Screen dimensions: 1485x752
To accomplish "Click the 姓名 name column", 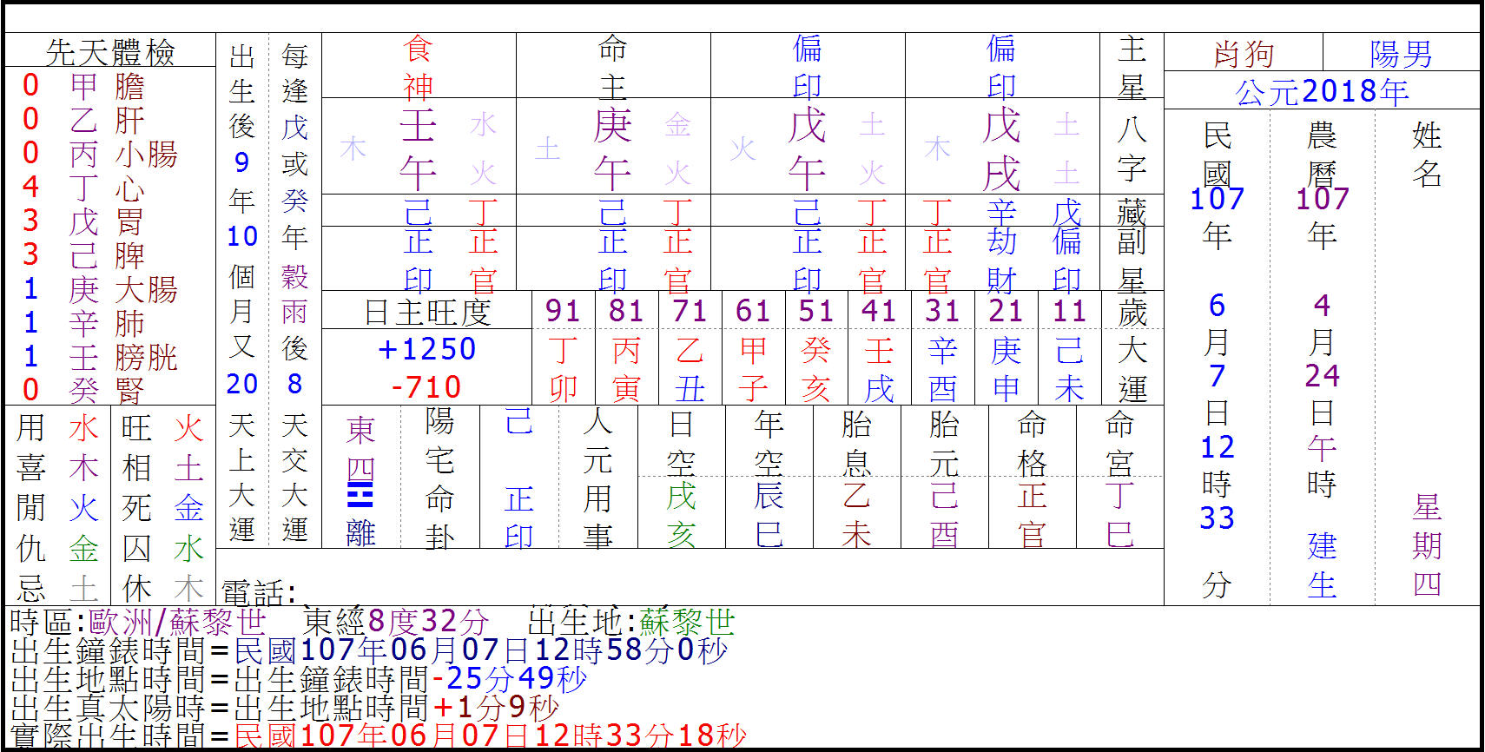I will click(x=1427, y=155).
